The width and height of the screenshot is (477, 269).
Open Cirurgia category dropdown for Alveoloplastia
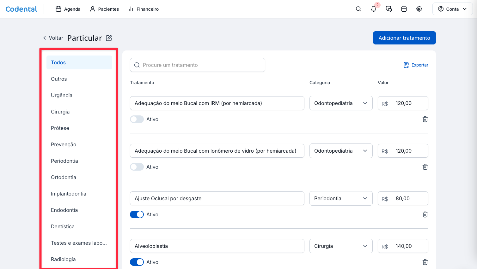click(x=341, y=246)
